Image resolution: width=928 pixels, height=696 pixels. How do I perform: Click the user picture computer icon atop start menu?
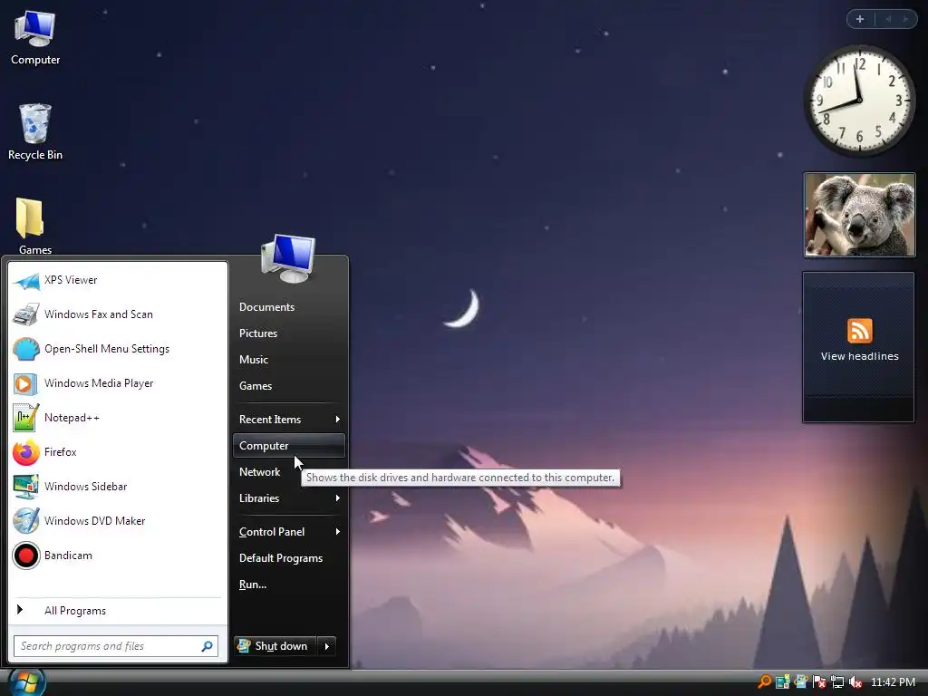pos(288,258)
